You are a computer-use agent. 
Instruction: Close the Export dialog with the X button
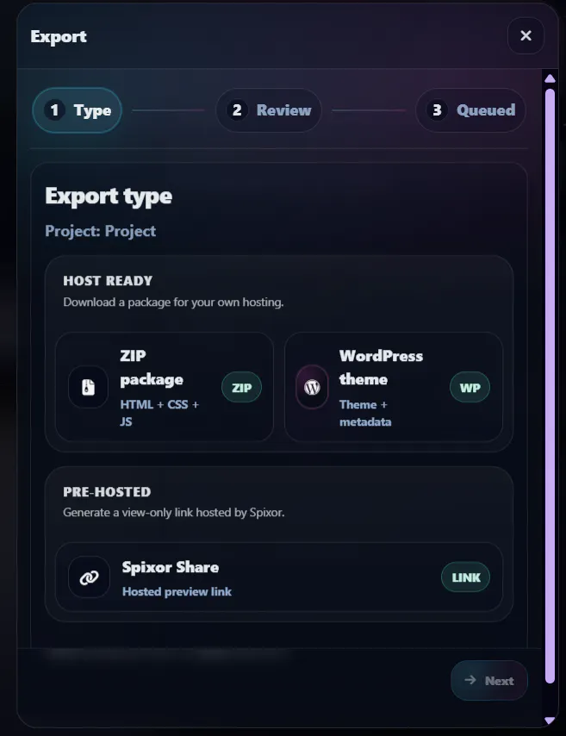tap(526, 35)
